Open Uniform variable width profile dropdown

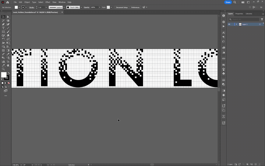[x=64, y=7]
